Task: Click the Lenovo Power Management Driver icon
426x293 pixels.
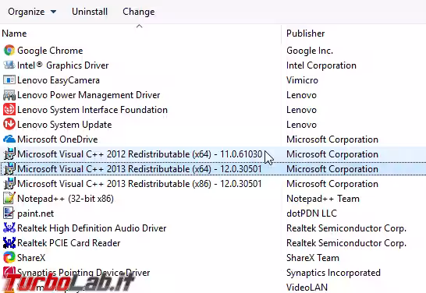Action: (x=9, y=95)
